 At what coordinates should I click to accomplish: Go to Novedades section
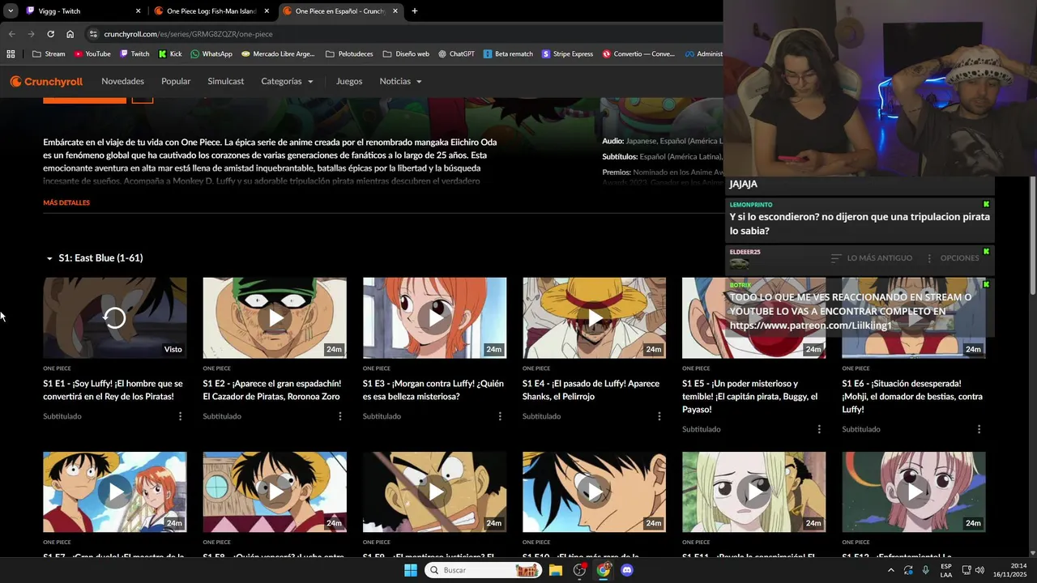(122, 81)
